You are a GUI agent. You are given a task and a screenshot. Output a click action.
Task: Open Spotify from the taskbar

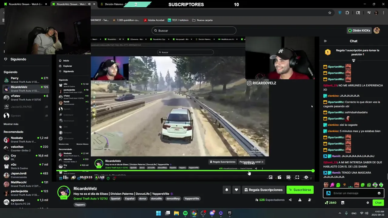click(x=185, y=213)
